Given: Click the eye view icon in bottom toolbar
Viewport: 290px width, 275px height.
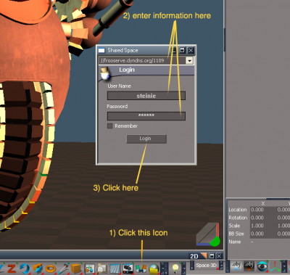Looking at the screenshot, I should pos(262,266).
